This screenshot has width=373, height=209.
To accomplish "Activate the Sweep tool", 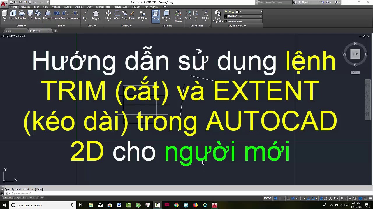I will (38, 15).
